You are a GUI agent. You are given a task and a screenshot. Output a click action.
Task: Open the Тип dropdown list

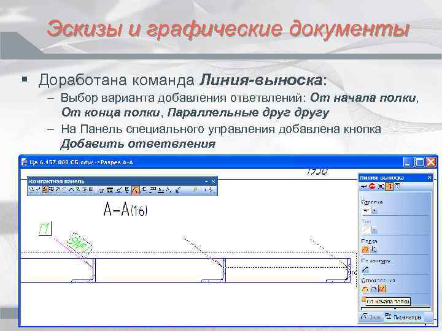[x=374, y=230]
